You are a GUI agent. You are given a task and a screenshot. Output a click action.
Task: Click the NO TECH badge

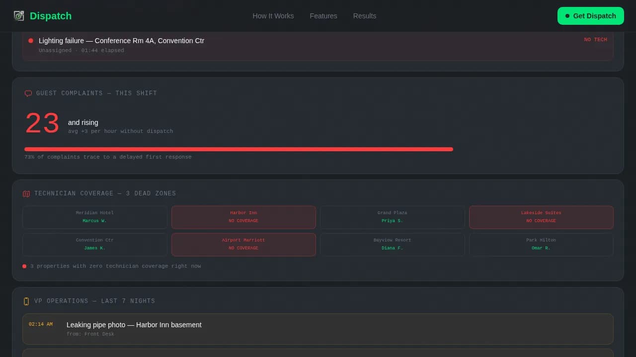595,40
